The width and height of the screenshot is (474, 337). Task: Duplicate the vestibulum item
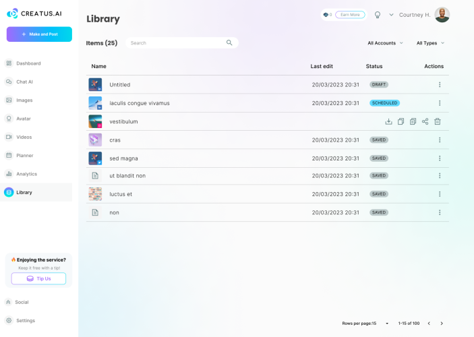[413, 121]
